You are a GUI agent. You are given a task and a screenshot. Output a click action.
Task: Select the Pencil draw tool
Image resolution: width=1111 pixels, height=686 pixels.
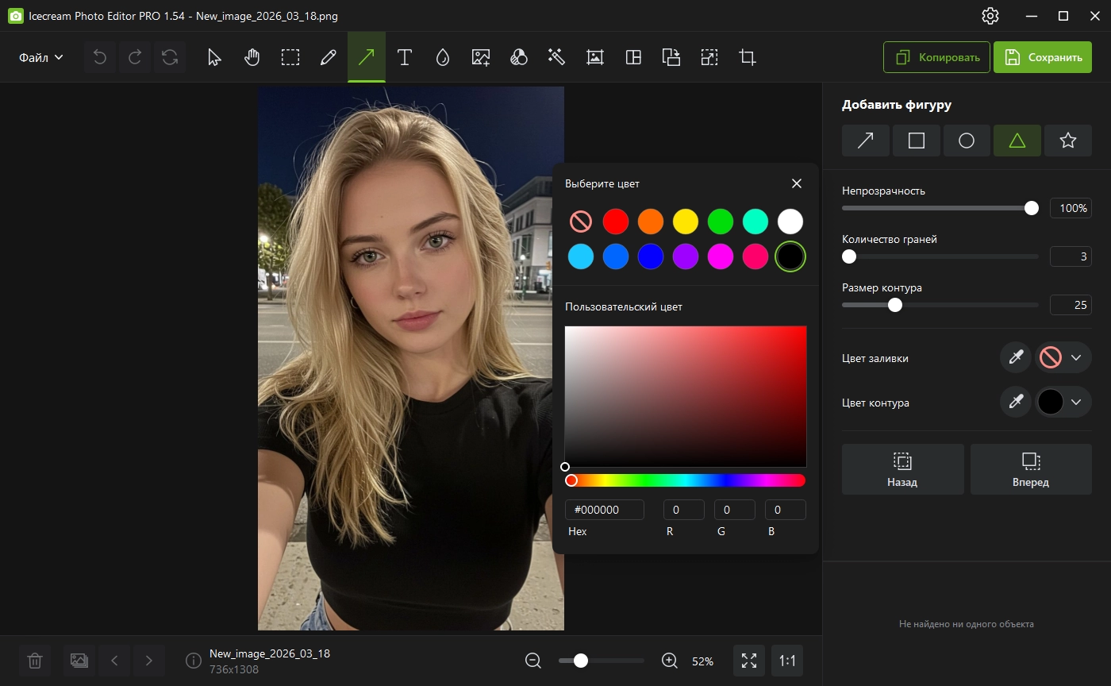tap(328, 57)
